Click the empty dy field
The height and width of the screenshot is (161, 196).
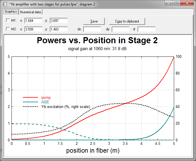tap(121, 29)
